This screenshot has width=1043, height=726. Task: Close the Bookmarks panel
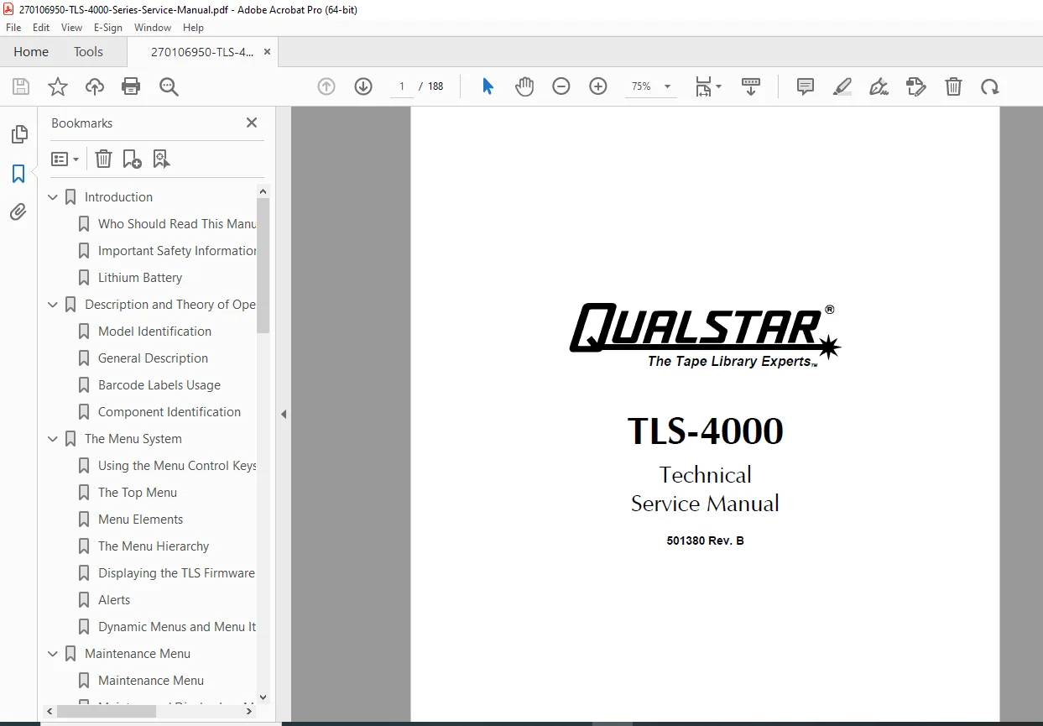coord(251,123)
